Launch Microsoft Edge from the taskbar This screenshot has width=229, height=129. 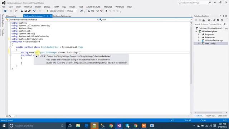[x=86, y=126]
